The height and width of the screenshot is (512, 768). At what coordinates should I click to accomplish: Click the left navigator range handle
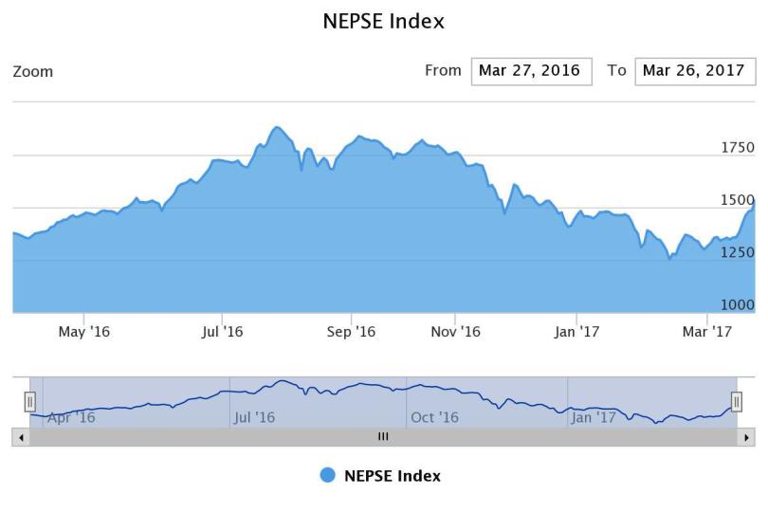30,402
